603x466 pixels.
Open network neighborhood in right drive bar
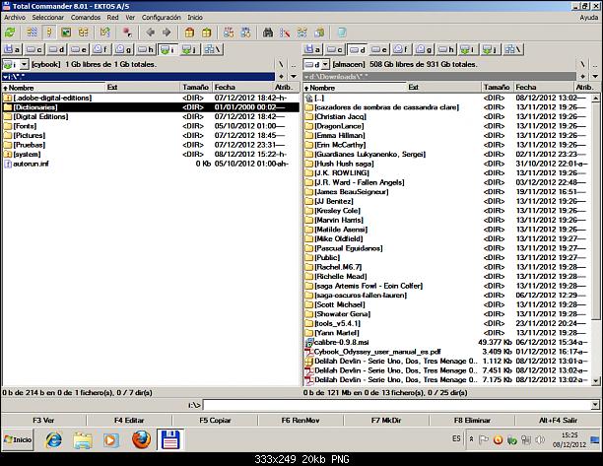(x=513, y=49)
